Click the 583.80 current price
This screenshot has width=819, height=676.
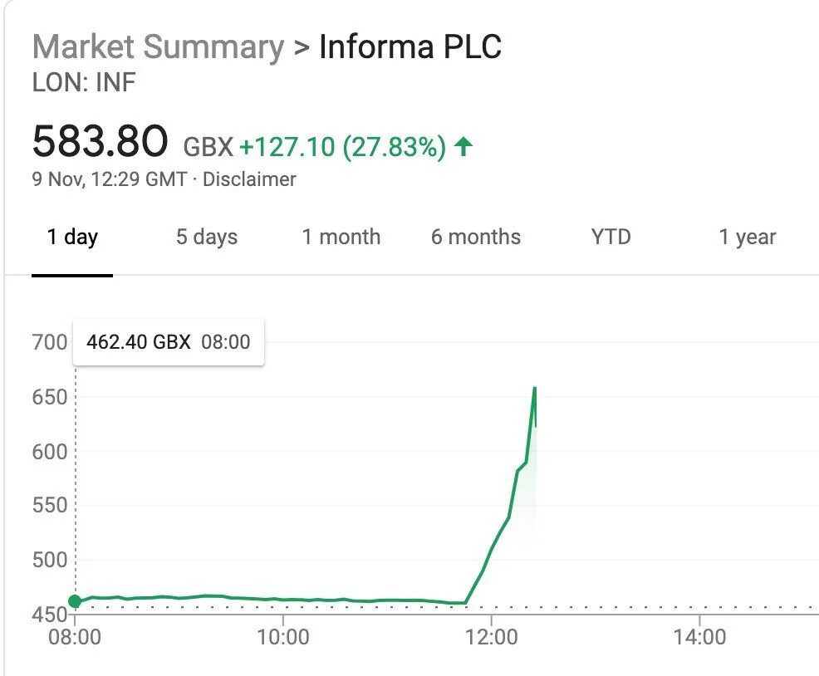100,141
